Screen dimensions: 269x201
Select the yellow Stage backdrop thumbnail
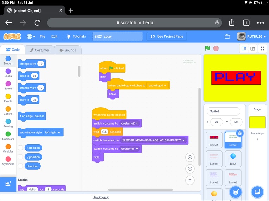[257, 122]
